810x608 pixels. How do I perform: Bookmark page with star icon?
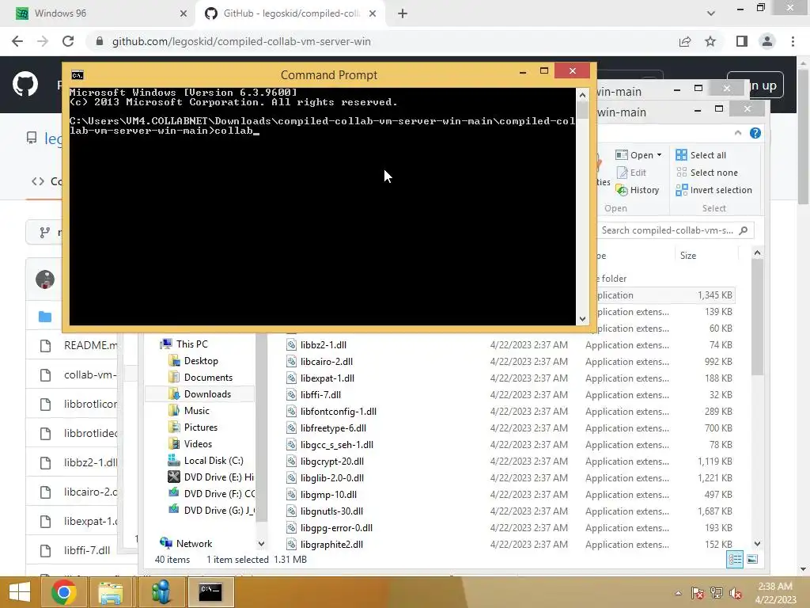point(710,41)
